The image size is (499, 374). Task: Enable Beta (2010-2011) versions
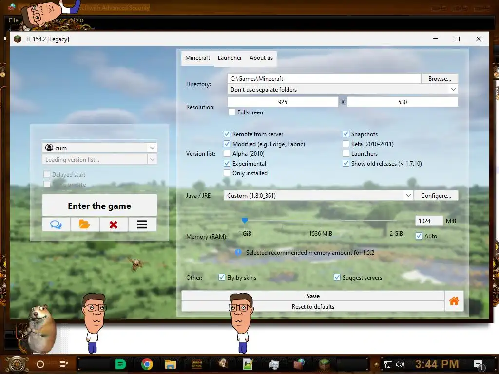click(x=346, y=144)
